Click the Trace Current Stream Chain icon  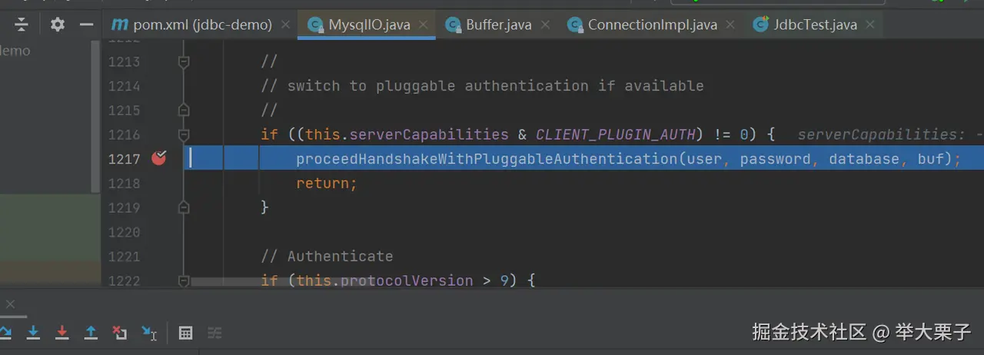click(x=214, y=333)
